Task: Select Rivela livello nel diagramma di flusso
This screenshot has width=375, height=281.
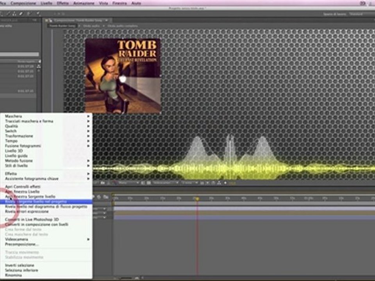Action: pos(46,206)
